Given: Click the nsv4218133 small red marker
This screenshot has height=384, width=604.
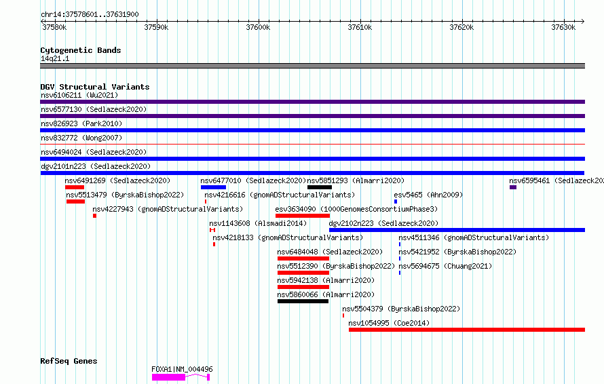Looking at the screenshot, I should click(x=214, y=244).
